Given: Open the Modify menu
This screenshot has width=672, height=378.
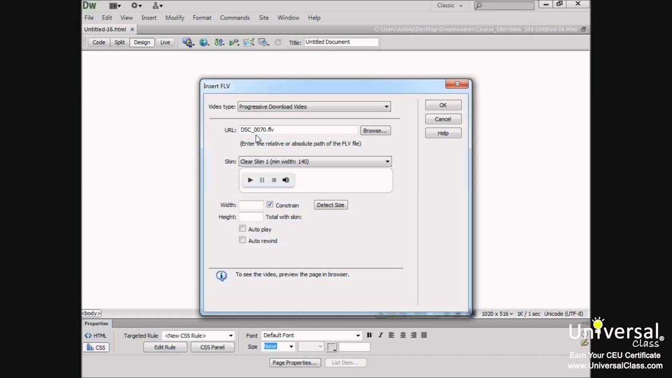Looking at the screenshot, I should point(175,18).
